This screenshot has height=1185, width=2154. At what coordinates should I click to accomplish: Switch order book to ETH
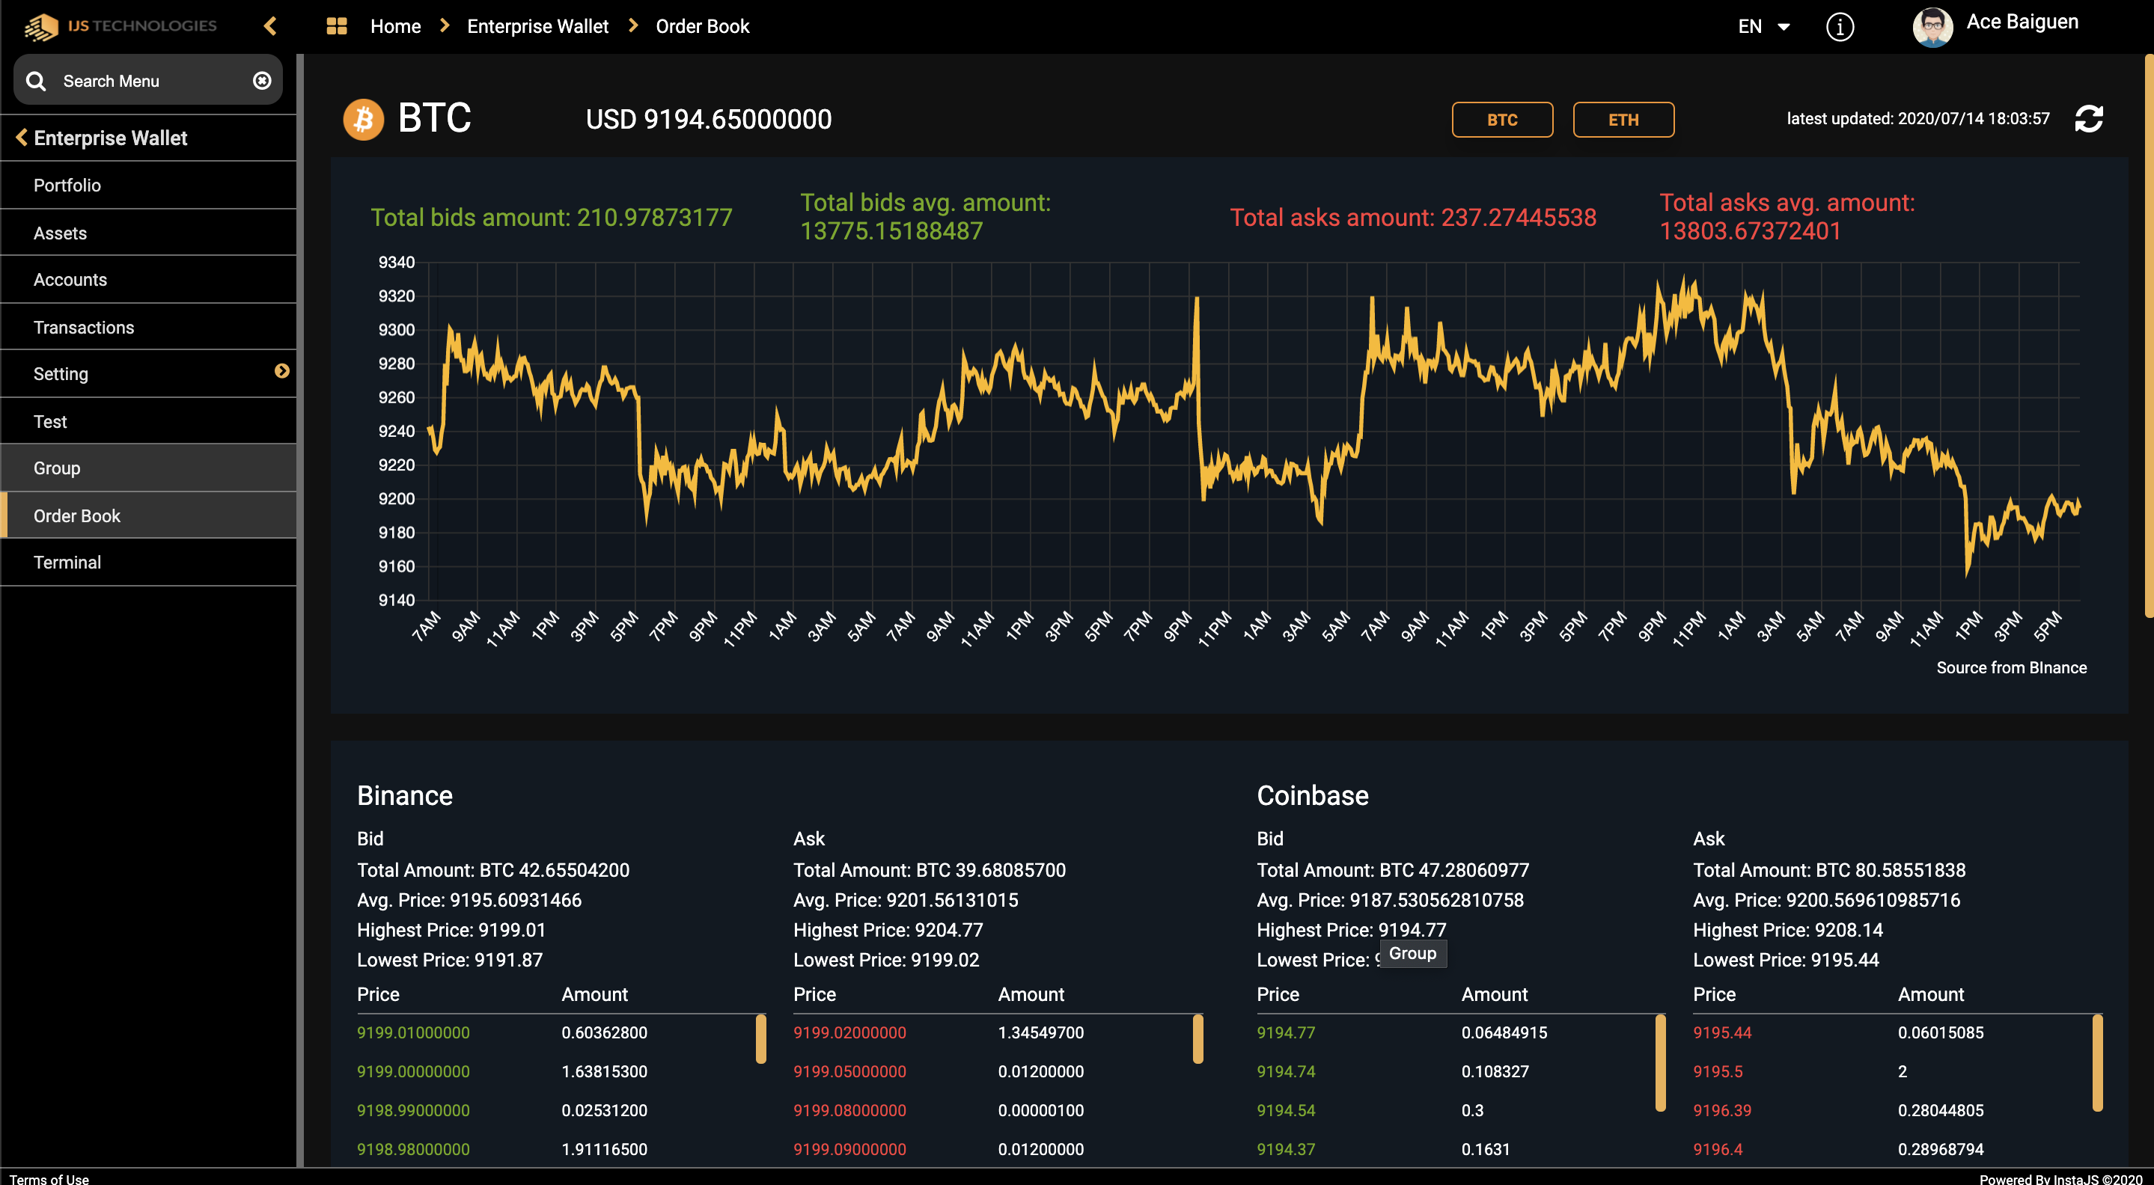[1623, 120]
